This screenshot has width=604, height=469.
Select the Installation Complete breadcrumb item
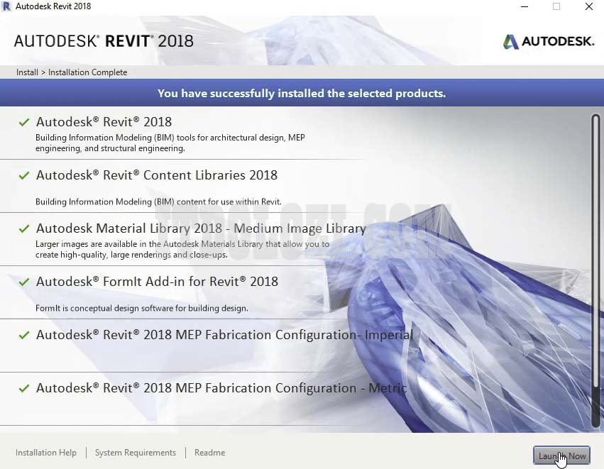pyautogui.click(x=89, y=72)
